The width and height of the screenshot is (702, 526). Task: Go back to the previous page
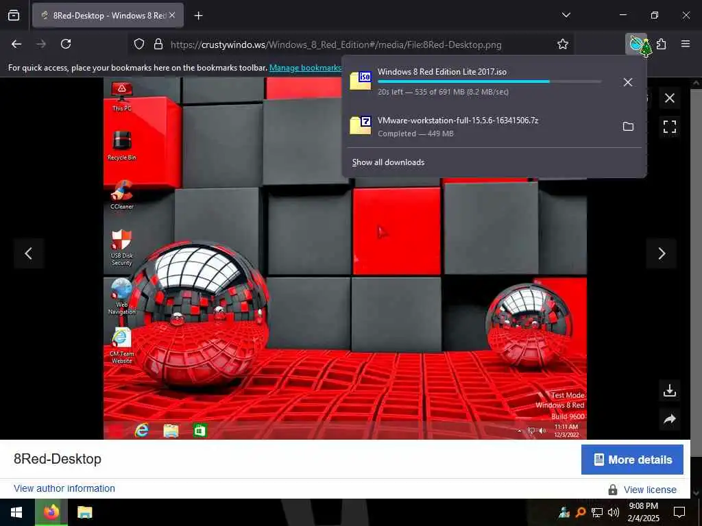[16, 44]
